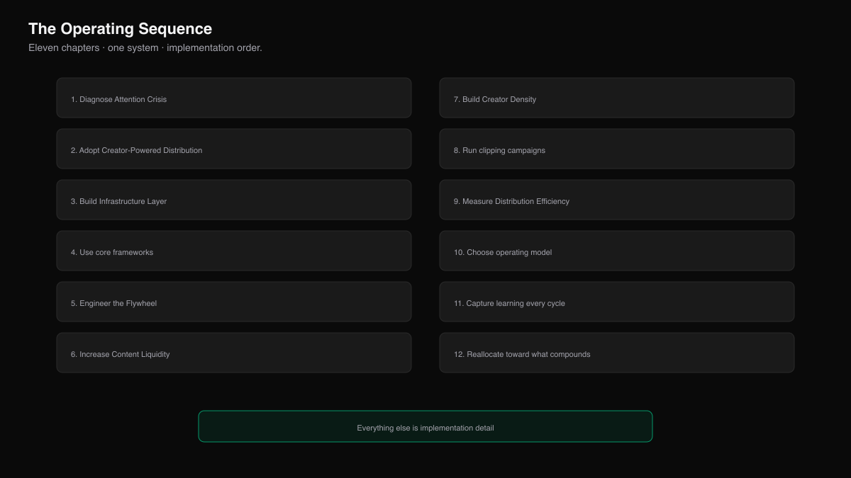Choose the Increase Content Liquidity card
Viewport: 851px width, 478px height.
pyautogui.click(x=234, y=353)
